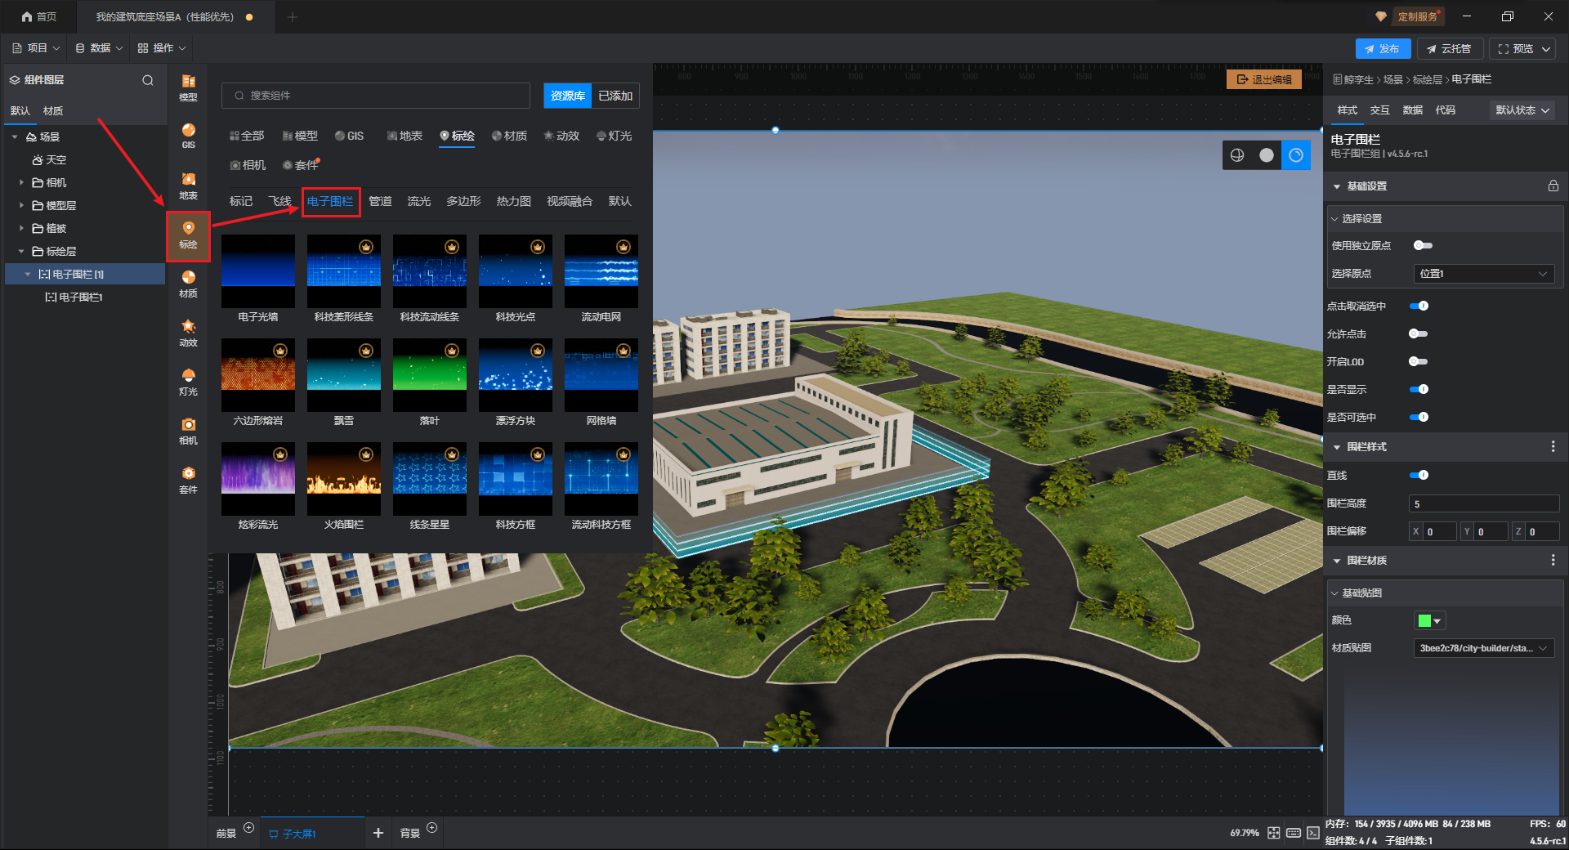Switch to the 管道 subcategory tab

(380, 202)
